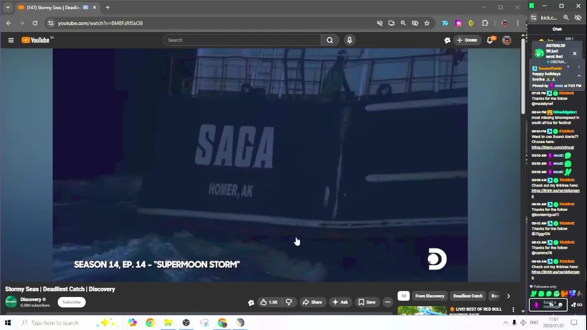Open the Chrome Extensions puzzle icon
This screenshot has height=330, width=587.
tap(485, 23)
